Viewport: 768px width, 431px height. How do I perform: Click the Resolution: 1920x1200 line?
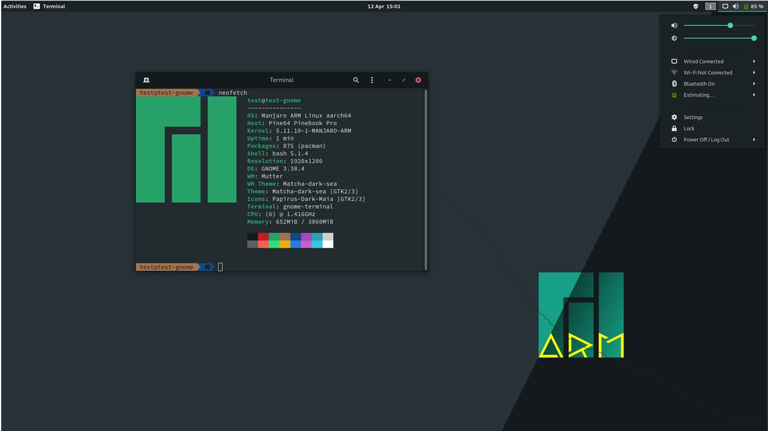click(285, 161)
